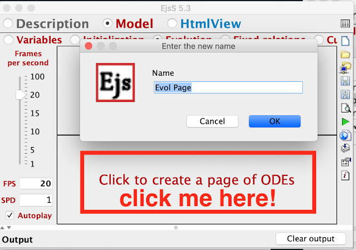Click the SPD value field
Viewport: 356px width, 250px height.
[x=36, y=200]
